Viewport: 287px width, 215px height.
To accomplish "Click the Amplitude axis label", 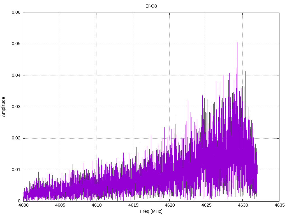I will tap(3, 107).
